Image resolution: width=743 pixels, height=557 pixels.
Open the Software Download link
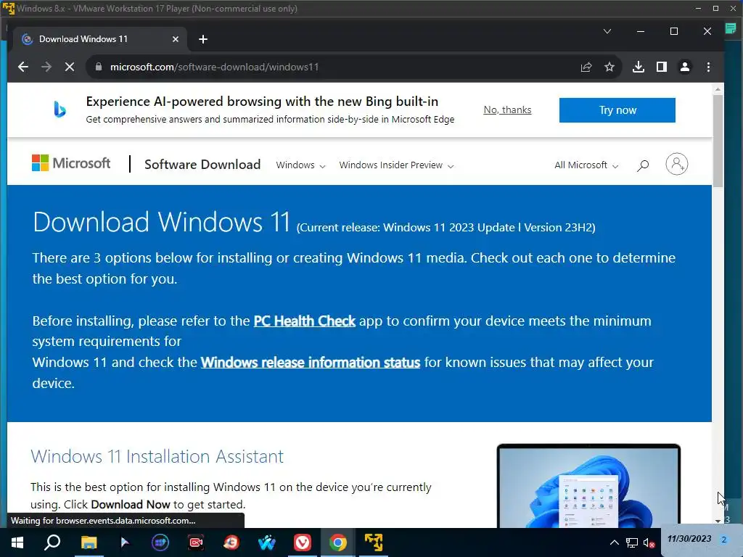(202, 165)
